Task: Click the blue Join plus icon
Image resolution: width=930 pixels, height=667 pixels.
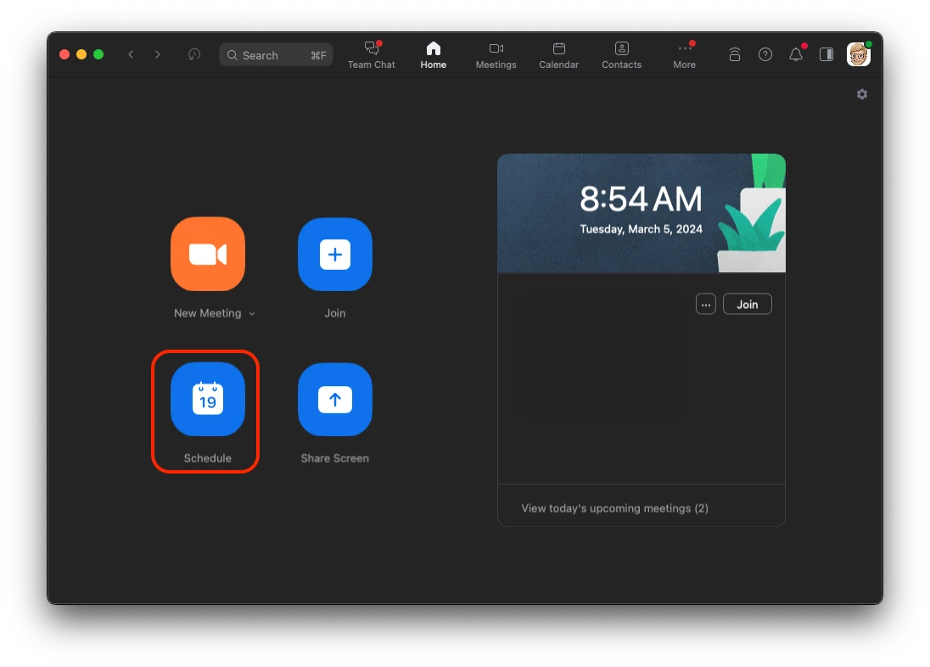Action: tap(335, 254)
